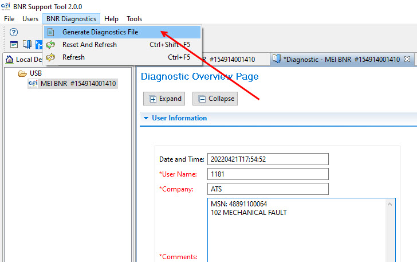
Task: Click the Reset And Refresh arrows icon
Action: pos(51,45)
